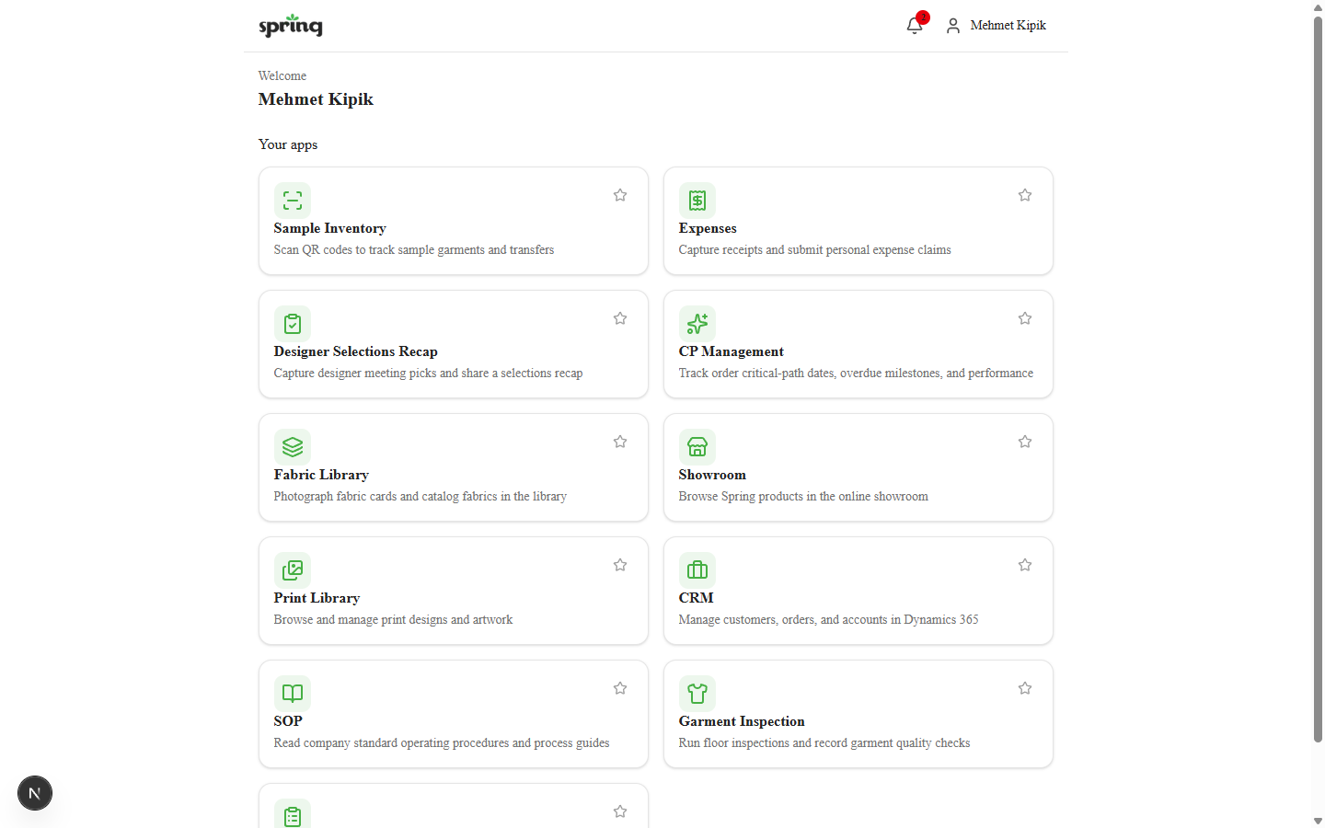Favorite the Garment Inspection app

click(1025, 688)
